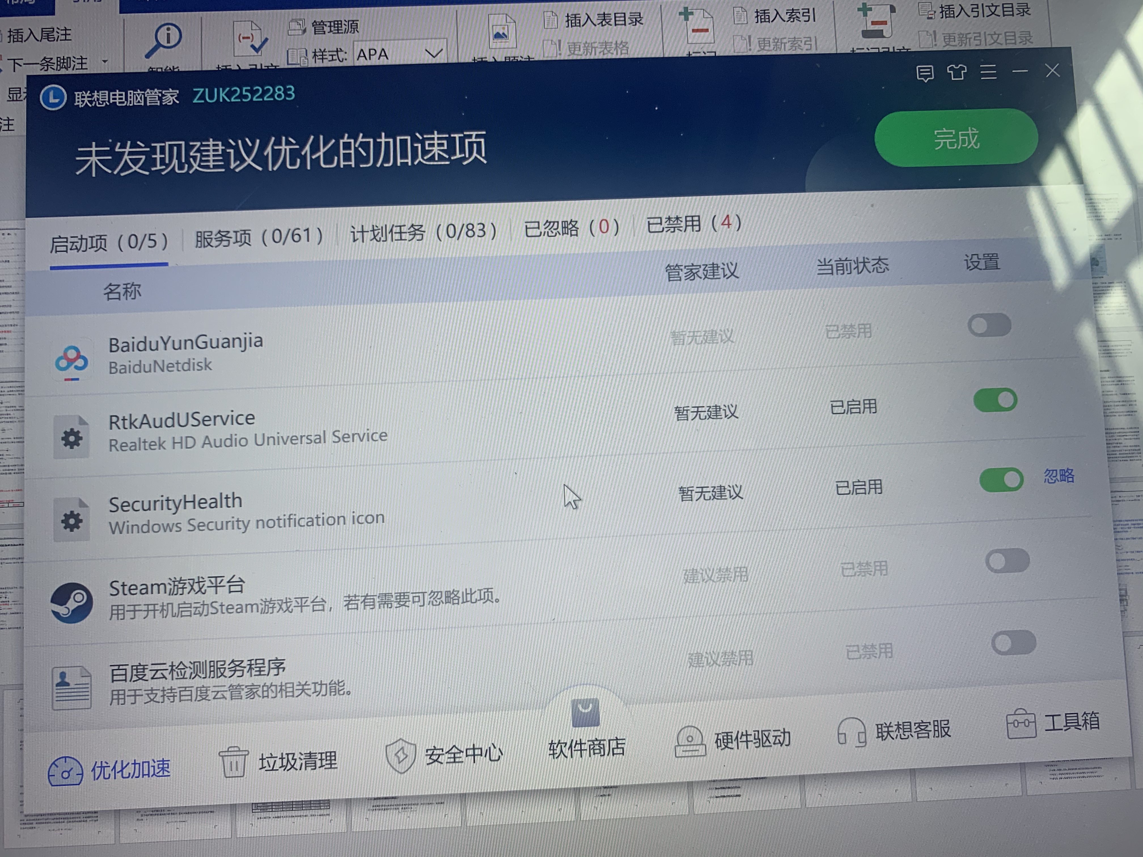This screenshot has width=1143, height=857.
Task: Disable the RtkAudUService startup toggle
Action: 995,400
